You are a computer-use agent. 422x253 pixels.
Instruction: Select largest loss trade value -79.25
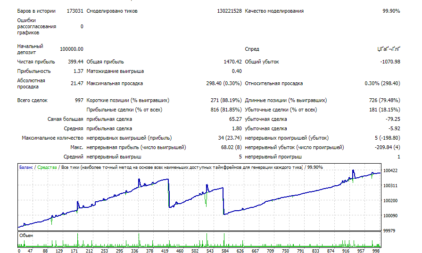pos(393,119)
